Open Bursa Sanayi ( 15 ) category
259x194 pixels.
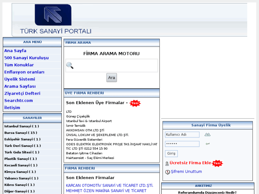tap(21, 132)
